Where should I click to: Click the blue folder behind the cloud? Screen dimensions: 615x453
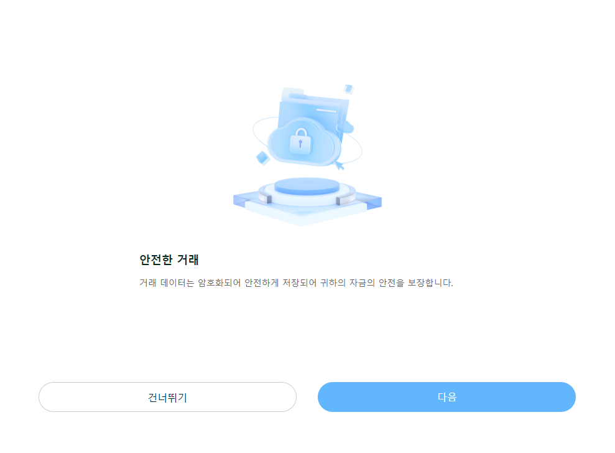[x=314, y=114]
